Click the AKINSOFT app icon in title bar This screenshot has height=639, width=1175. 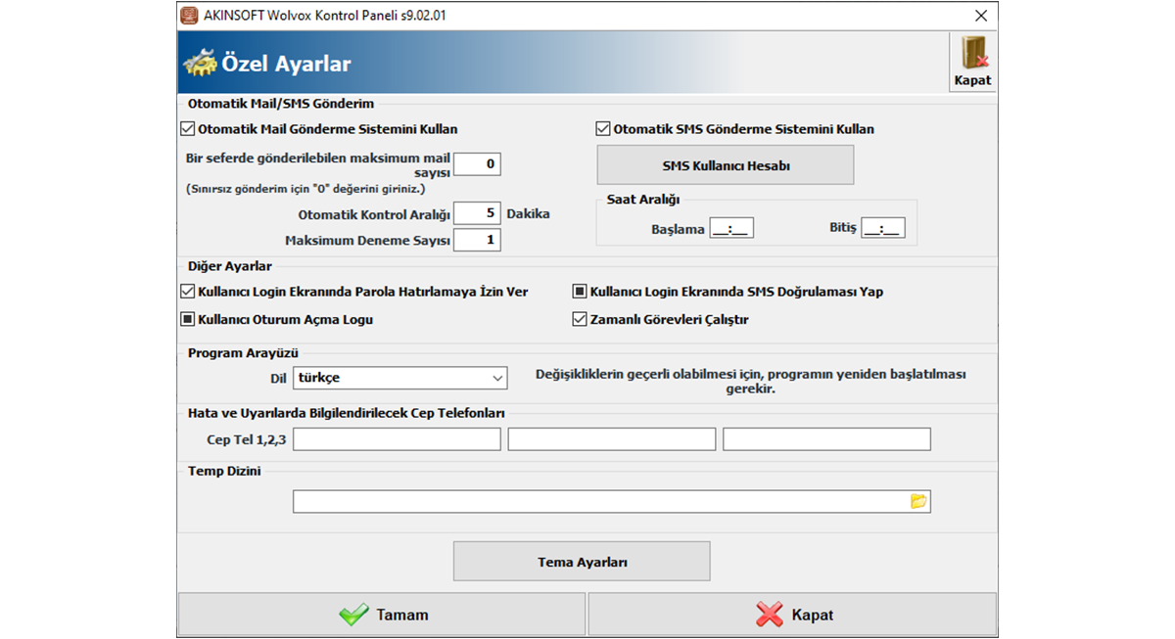tap(191, 16)
